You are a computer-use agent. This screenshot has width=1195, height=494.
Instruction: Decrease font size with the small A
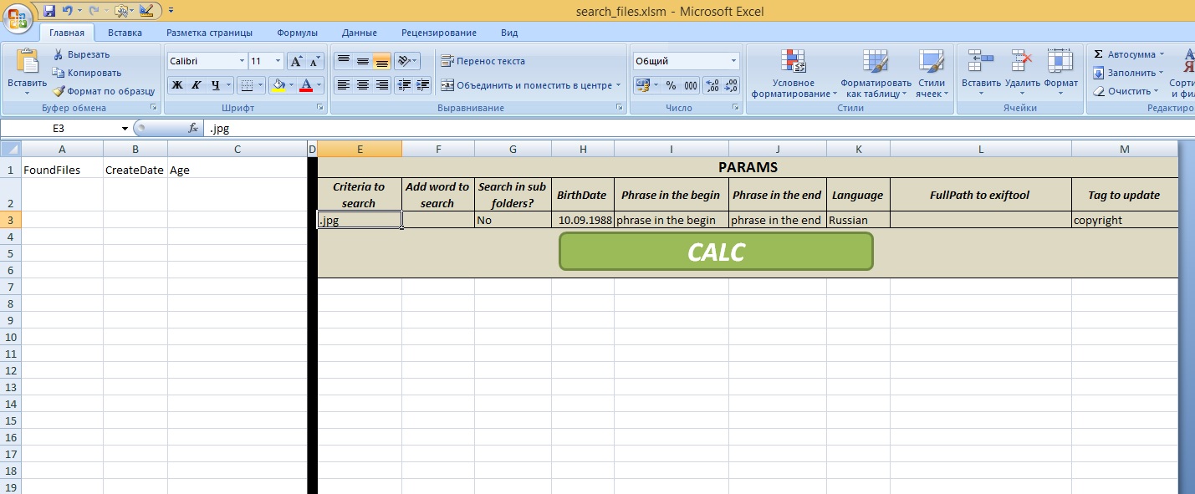pos(314,61)
